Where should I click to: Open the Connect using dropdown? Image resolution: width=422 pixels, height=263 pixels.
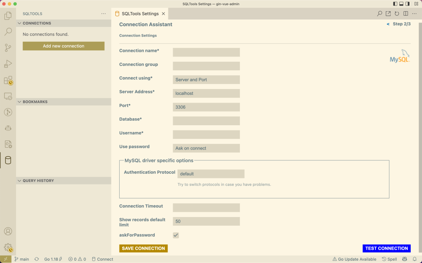point(206,80)
